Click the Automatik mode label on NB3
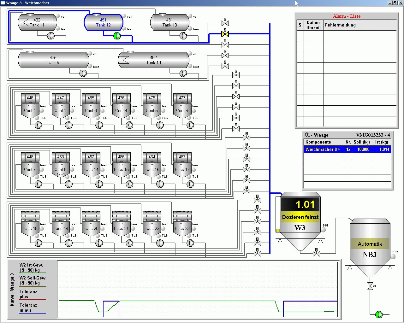The height and width of the screenshot is (323, 404). 370,244
